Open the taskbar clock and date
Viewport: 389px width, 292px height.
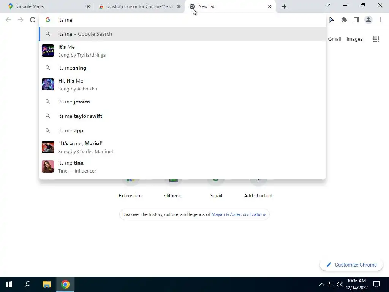(356, 284)
